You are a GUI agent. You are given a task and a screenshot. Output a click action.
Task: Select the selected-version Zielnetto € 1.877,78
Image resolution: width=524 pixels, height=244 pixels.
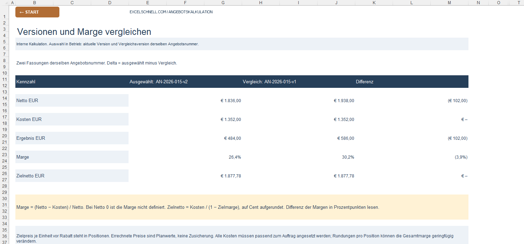point(231,176)
